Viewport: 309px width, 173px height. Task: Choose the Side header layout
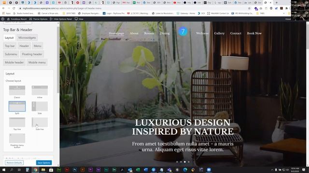tap(40, 106)
